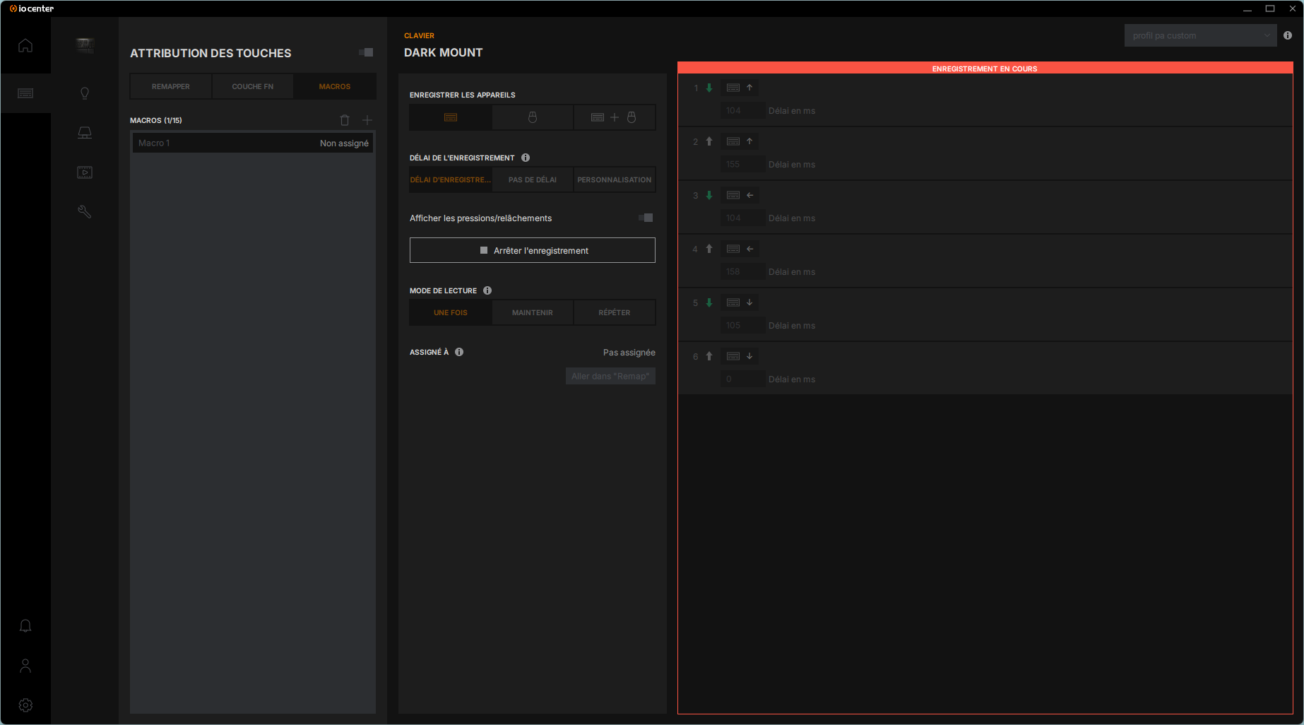Open the user account icon

pyautogui.click(x=25, y=666)
